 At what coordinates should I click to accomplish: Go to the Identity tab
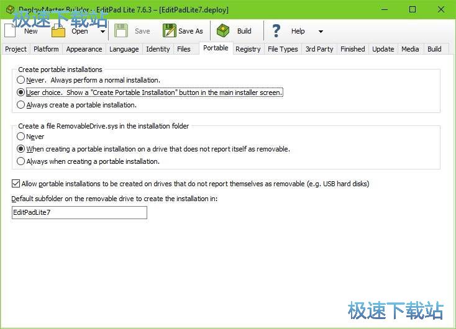coord(158,49)
